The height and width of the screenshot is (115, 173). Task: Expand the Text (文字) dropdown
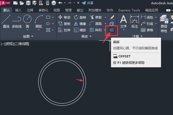click(123, 30)
